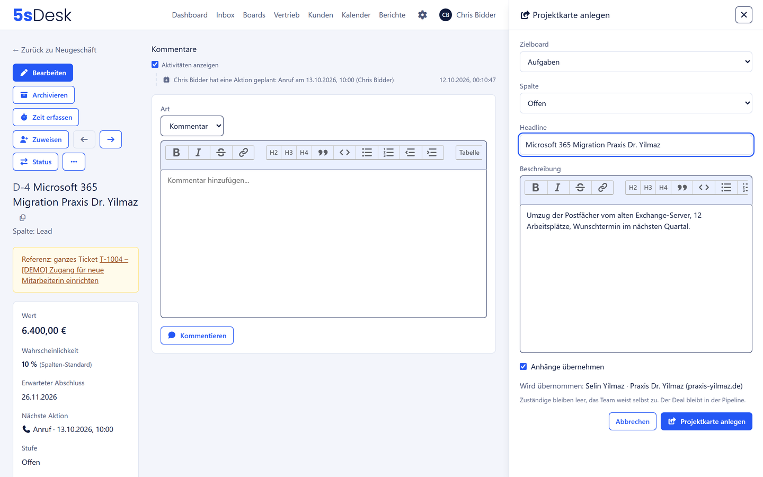Go to the next deal with the right arrow

click(x=111, y=139)
